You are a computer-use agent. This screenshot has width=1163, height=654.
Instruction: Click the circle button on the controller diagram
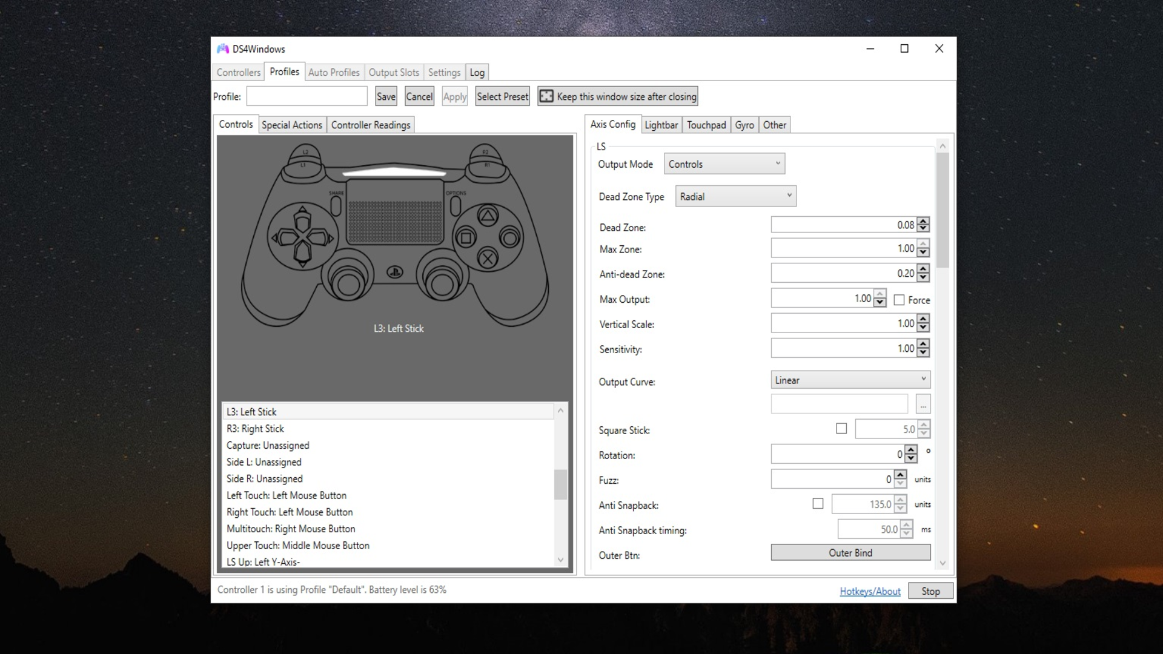point(510,238)
